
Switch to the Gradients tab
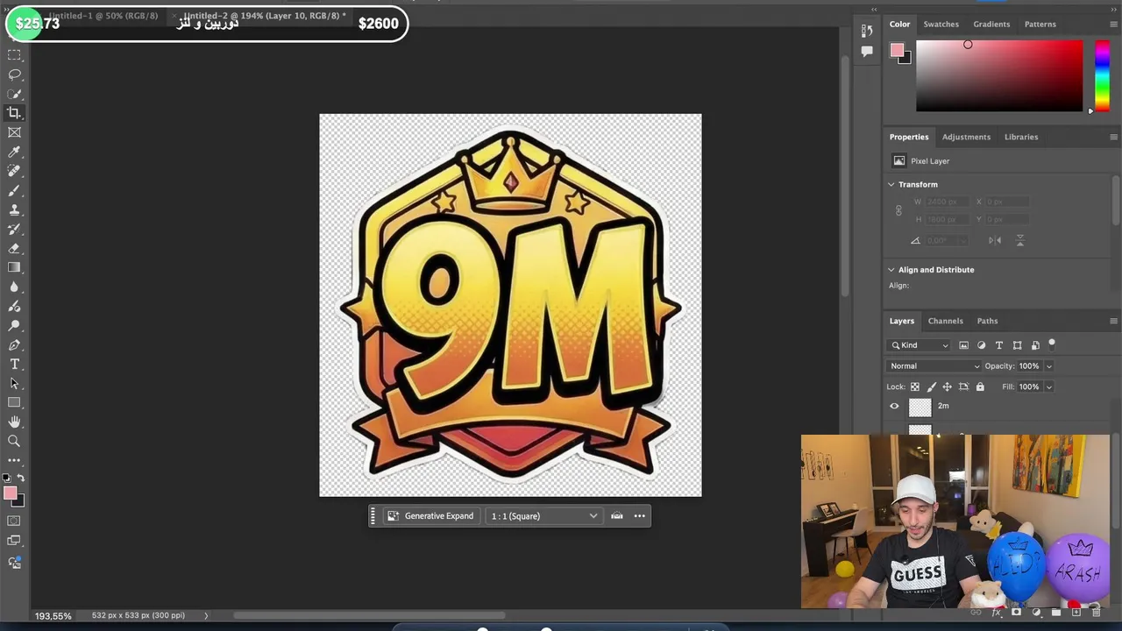coord(991,24)
